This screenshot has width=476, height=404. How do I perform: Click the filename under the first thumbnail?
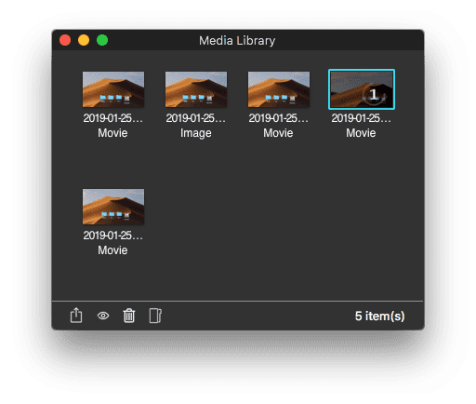point(113,118)
